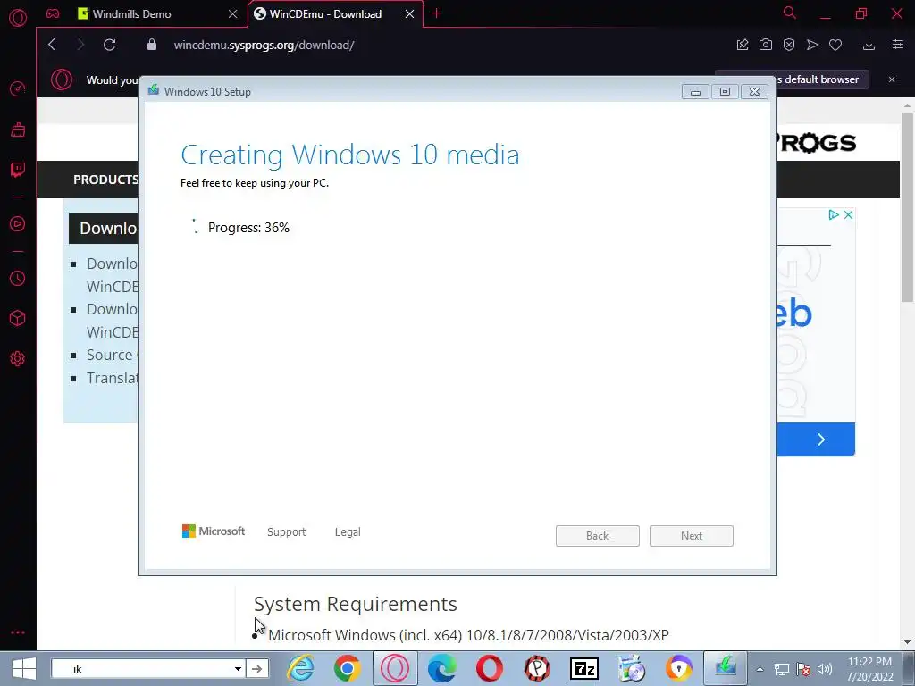The image size is (915, 686).
Task: Click the Back button in Setup
Action: coord(598,536)
